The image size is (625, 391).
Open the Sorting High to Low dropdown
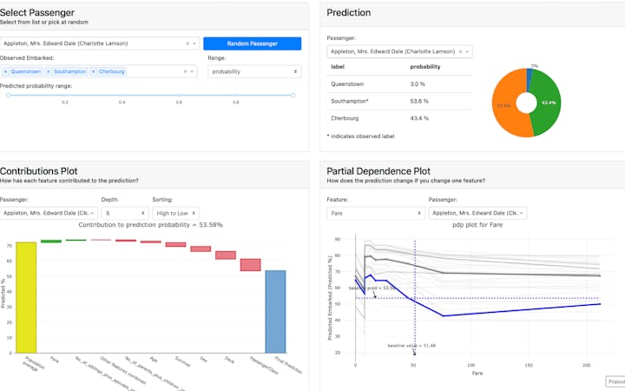[x=175, y=213]
